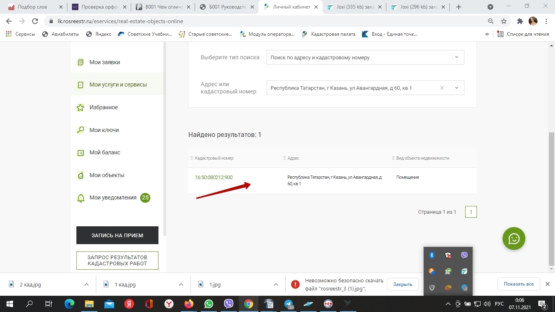Clear the address field with the X
Image resolution: width=555 pixels, height=312 pixels.
coord(442,88)
